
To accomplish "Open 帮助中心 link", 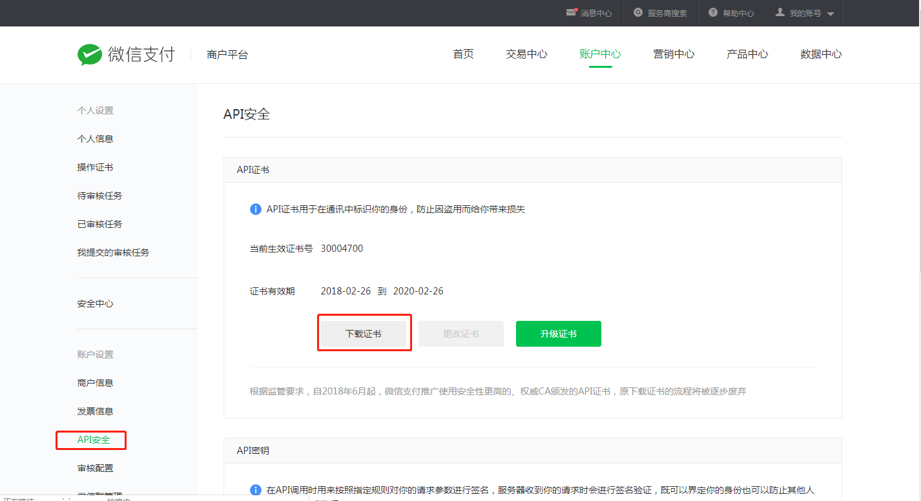I will 738,13.
